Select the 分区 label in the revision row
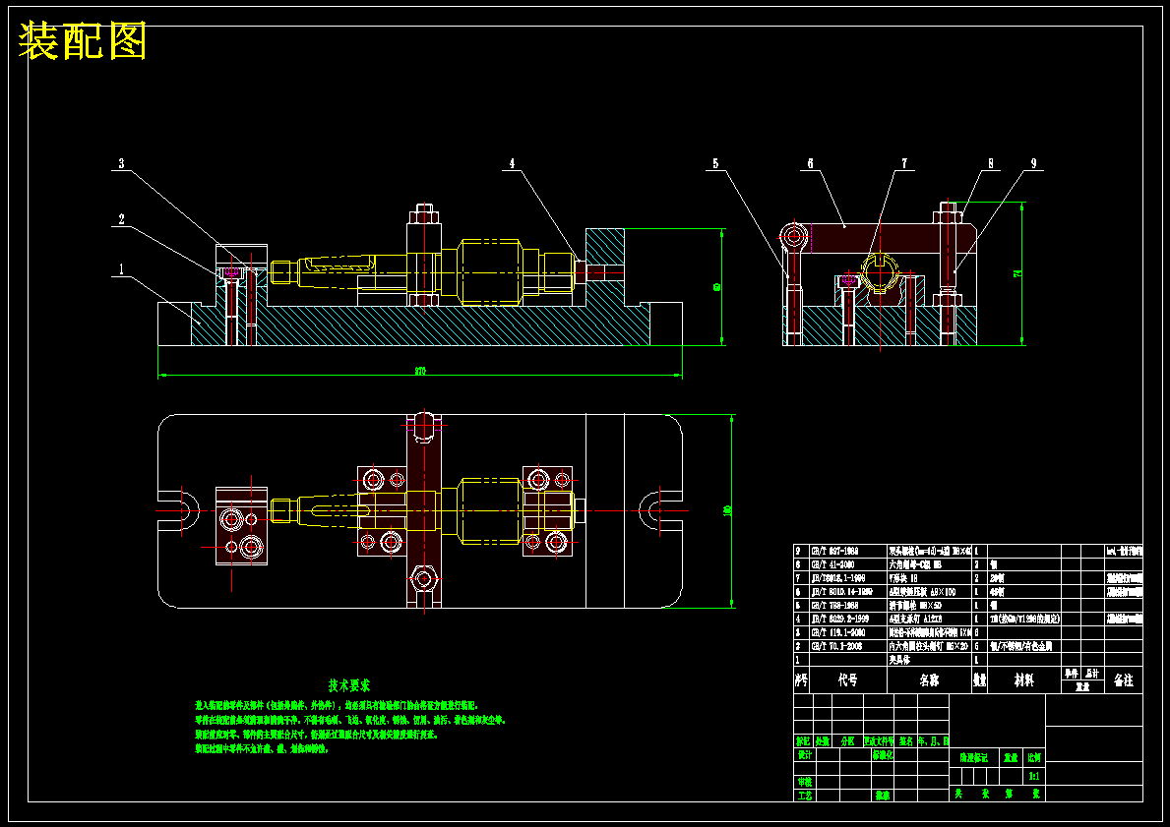Image resolution: width=1170 pixels, height=827 pixels. [x=847, y=741]
